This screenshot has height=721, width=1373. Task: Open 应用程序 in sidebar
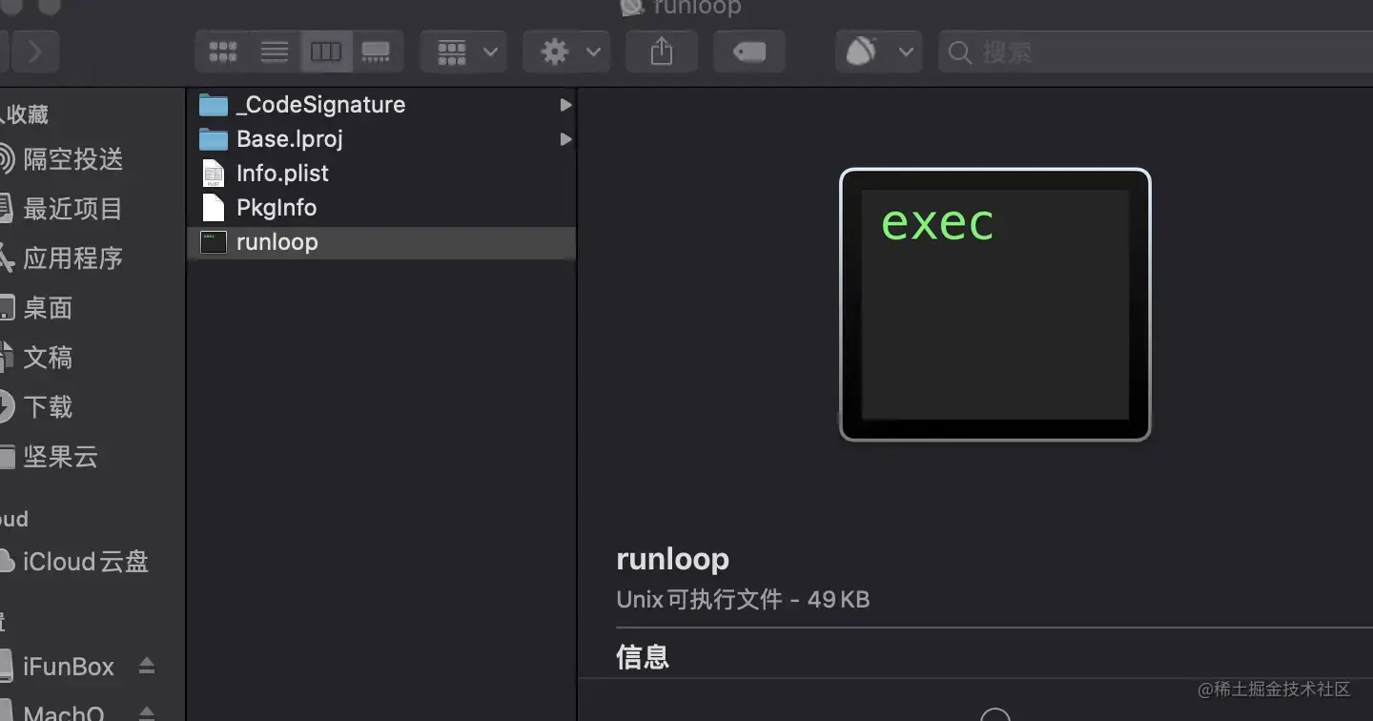point(62,258)
